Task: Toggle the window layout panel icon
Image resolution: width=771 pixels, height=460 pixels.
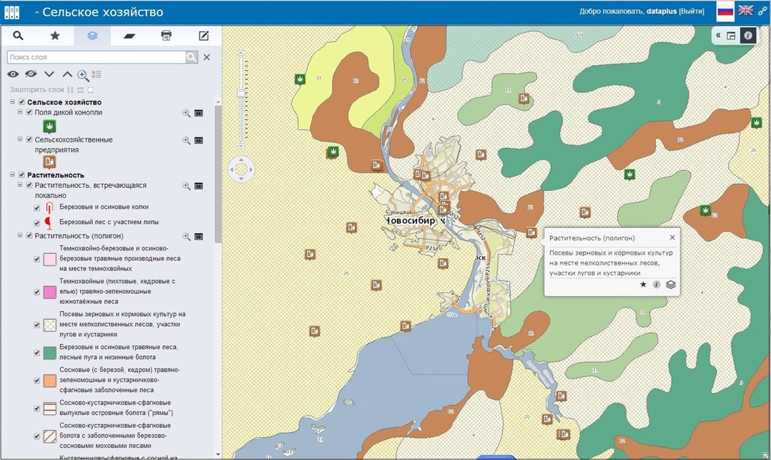Action: [x=731, y=36]
